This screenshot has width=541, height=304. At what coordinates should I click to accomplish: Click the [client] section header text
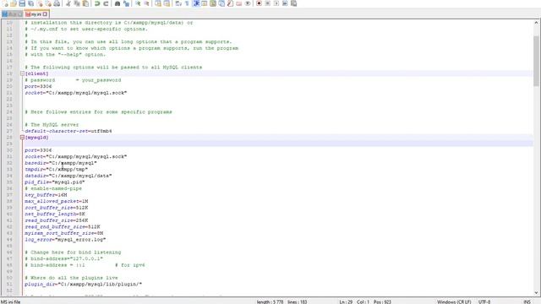[x=36, y=73]
